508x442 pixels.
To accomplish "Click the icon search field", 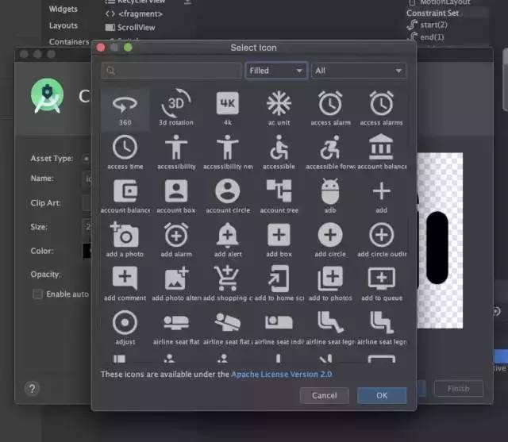I will 171,71.
